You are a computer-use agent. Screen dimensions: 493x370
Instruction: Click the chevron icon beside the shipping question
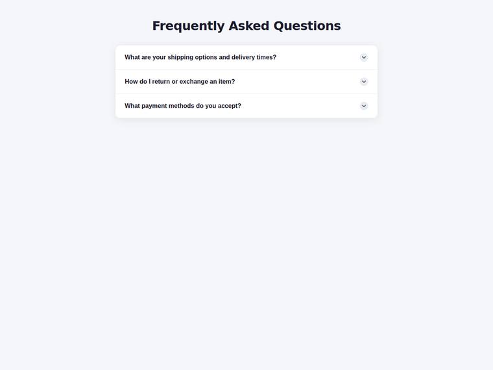coord(364,57)
